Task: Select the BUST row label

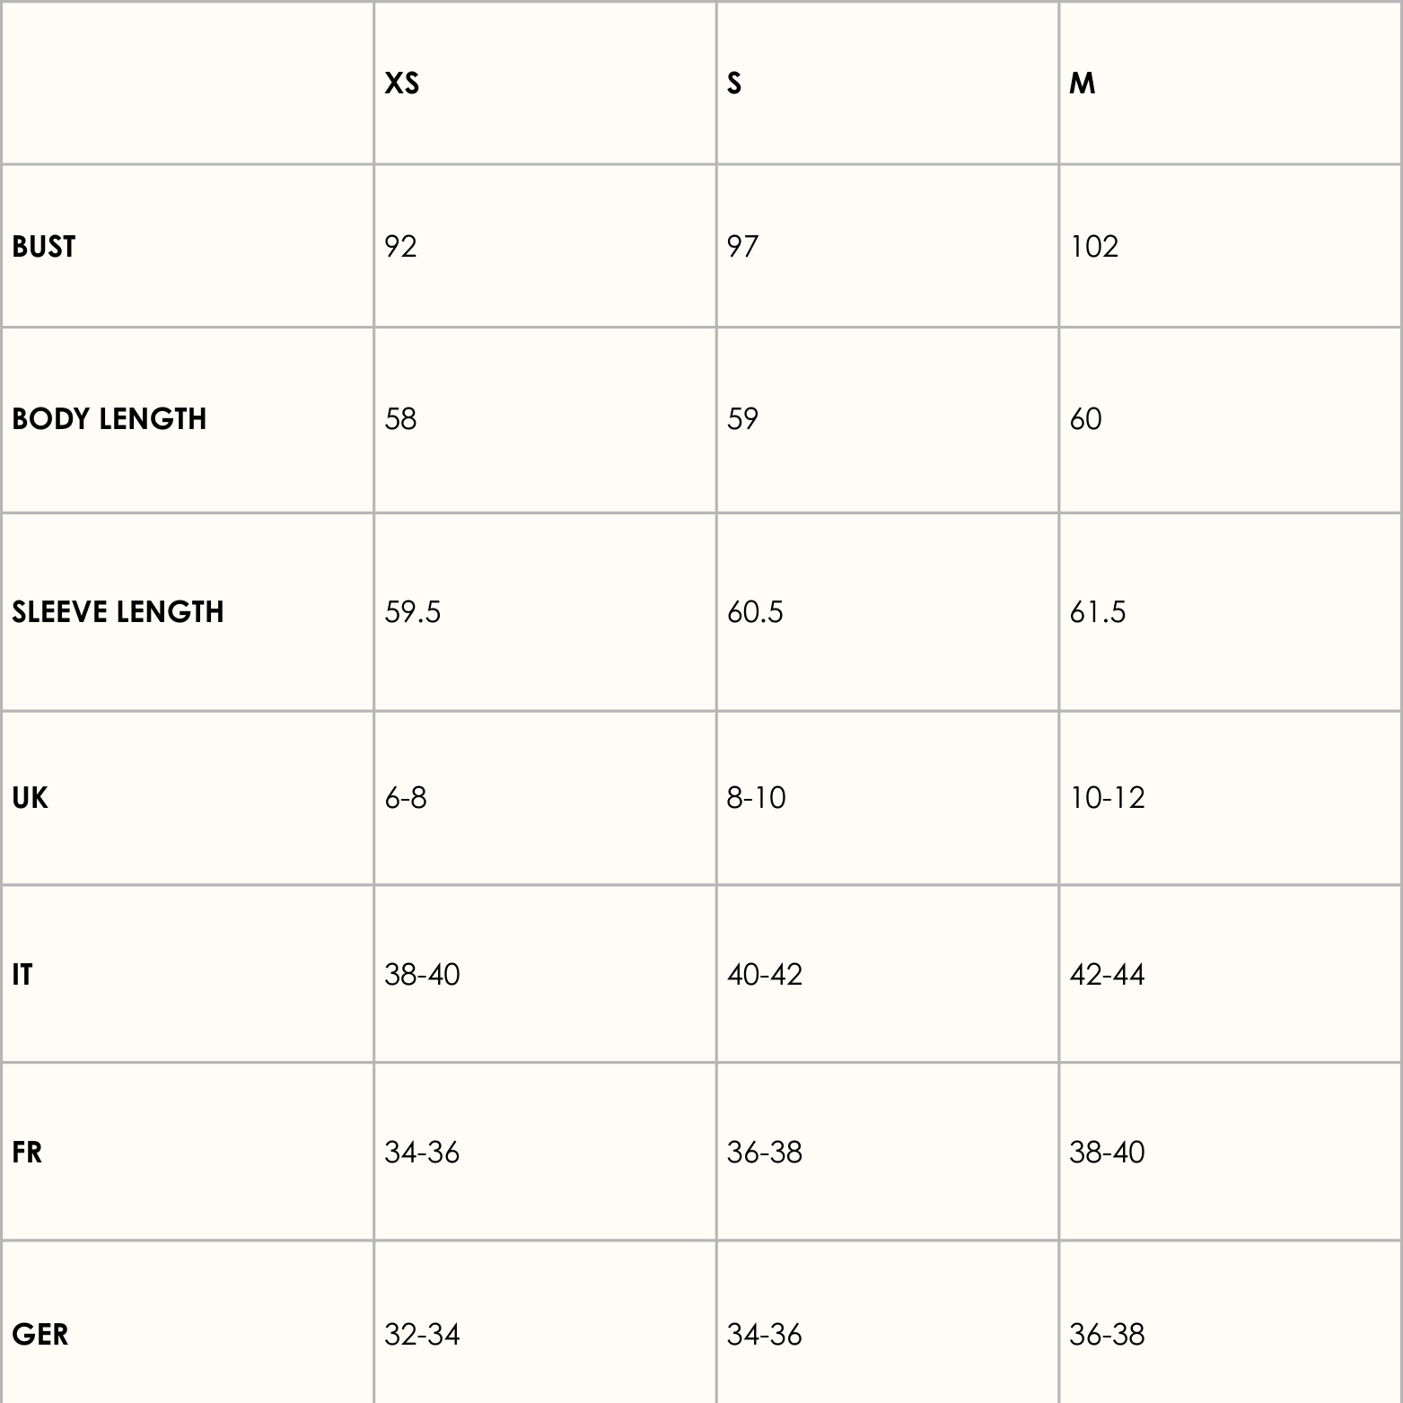Action: tap(44, 247)
